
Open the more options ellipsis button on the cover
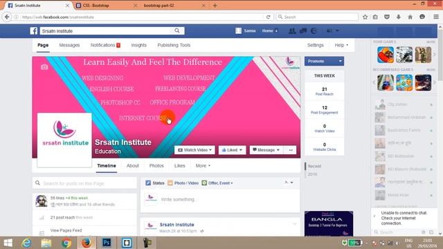(291, 150)
